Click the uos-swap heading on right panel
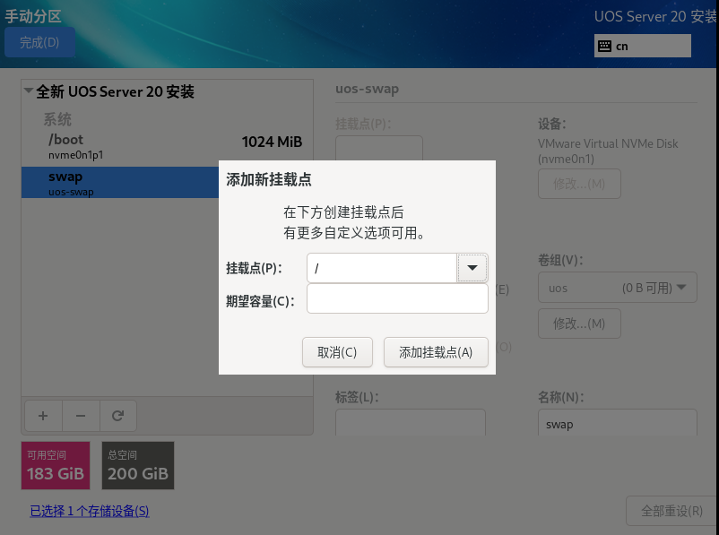This screenshot has height=535, width=719. tap(367, 89)
